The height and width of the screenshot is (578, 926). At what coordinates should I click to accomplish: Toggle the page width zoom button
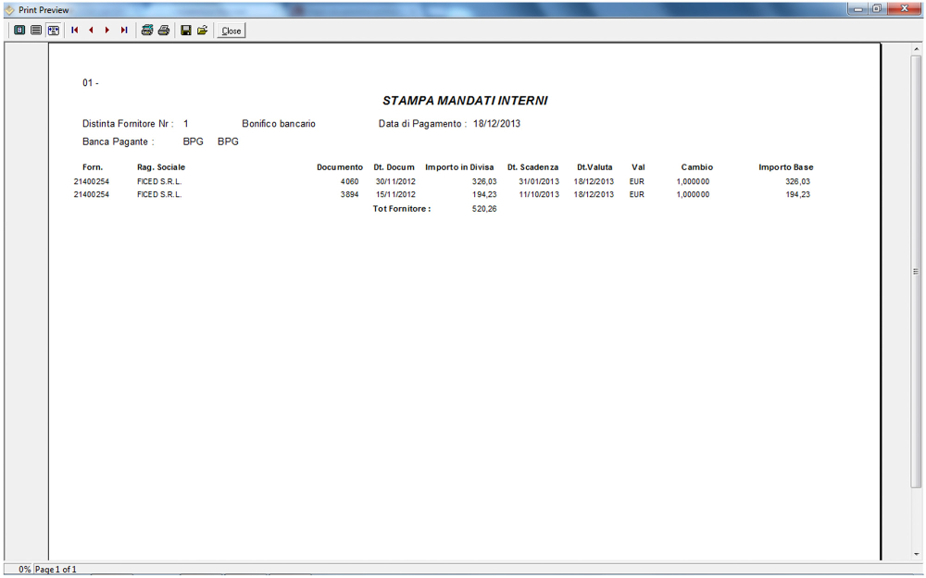point(54,31)
